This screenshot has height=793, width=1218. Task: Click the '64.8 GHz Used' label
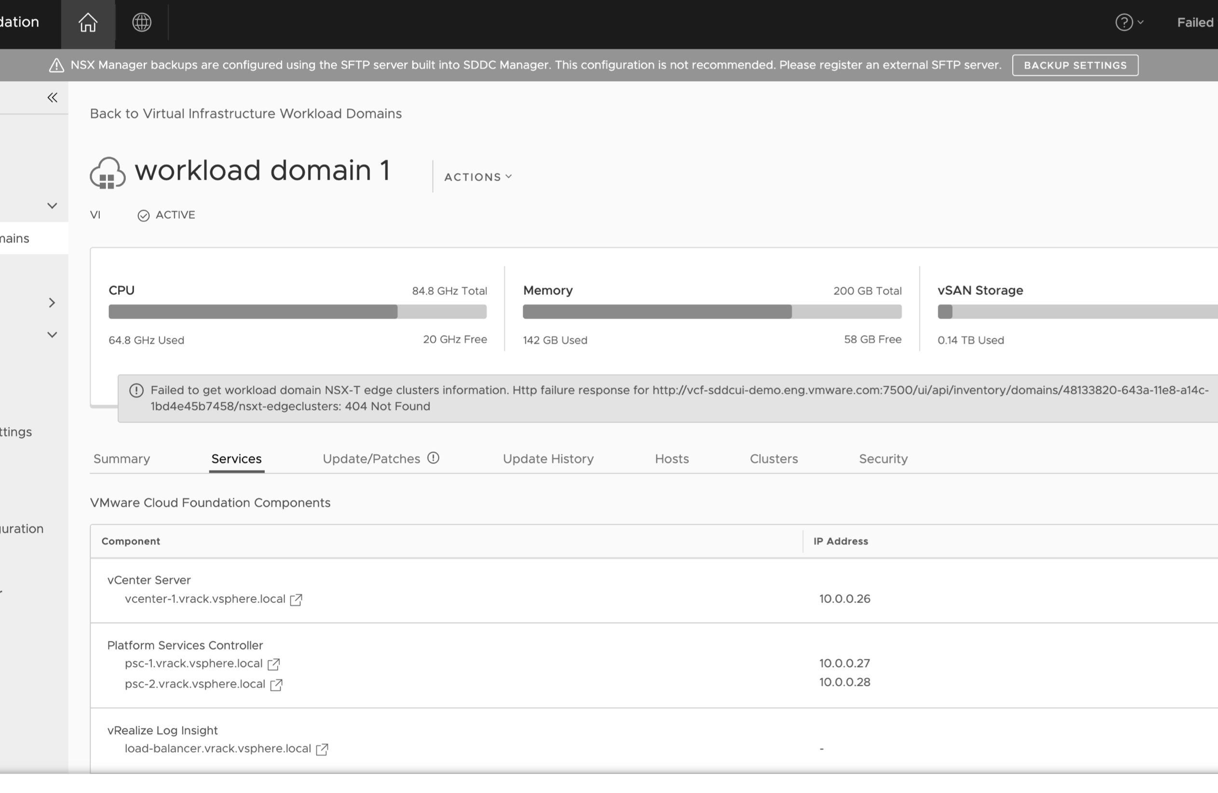[147, 341]
